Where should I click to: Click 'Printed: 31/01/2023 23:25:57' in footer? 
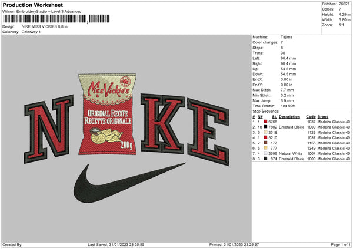pos(234,244)
